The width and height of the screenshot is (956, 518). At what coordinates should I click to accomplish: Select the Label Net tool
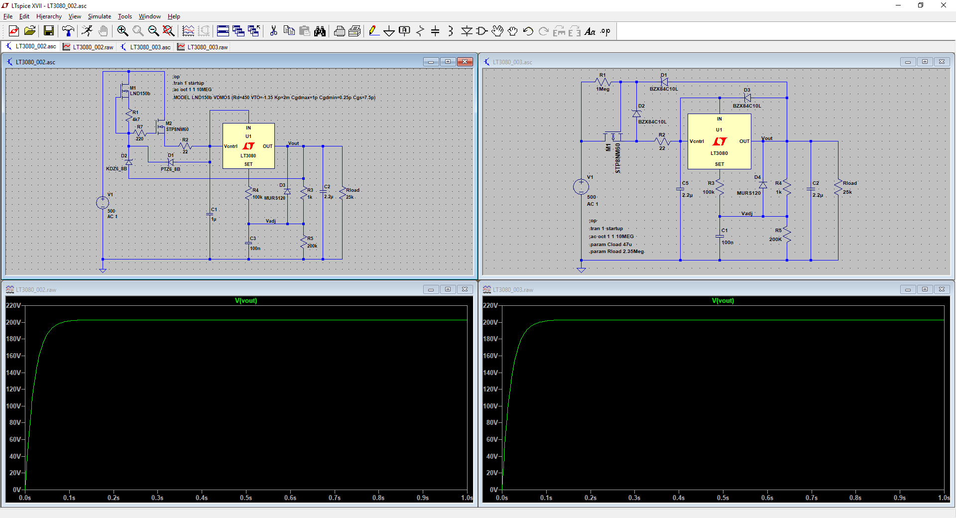pyautogui.click(x=405, y=31)
